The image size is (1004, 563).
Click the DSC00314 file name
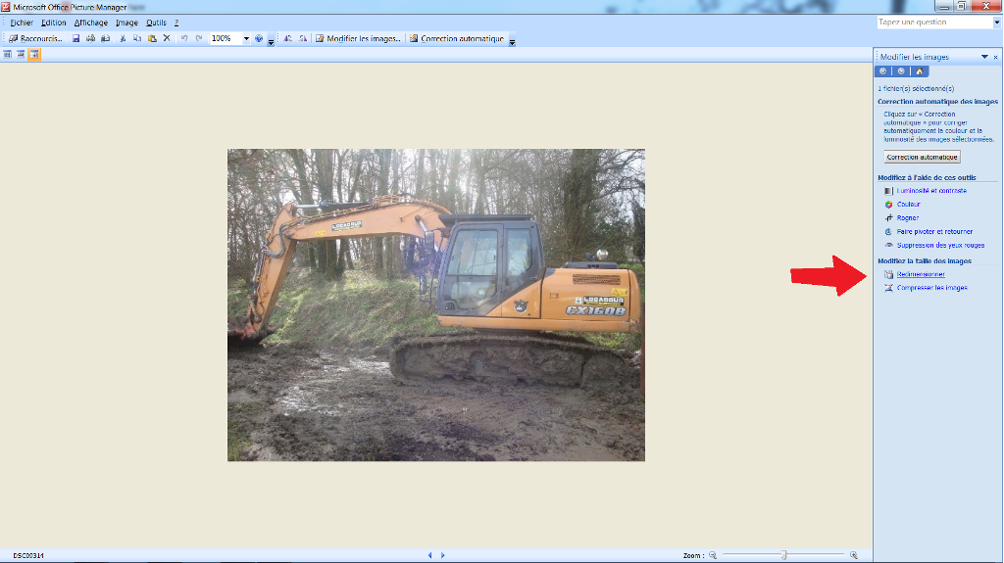(28, 555)
